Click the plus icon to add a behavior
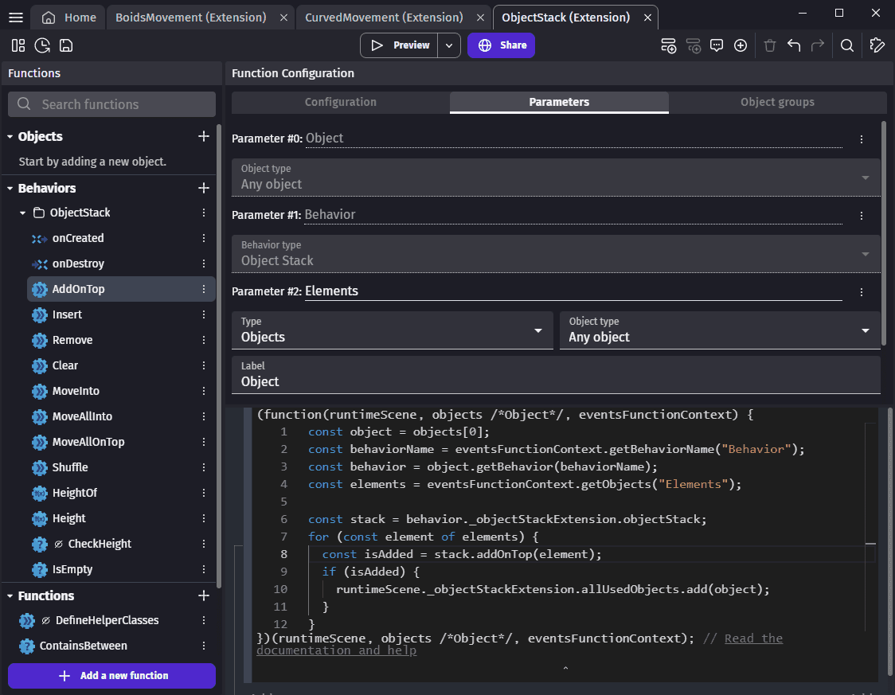This screenshot has height=695, width=895. (x=204, y=188)
